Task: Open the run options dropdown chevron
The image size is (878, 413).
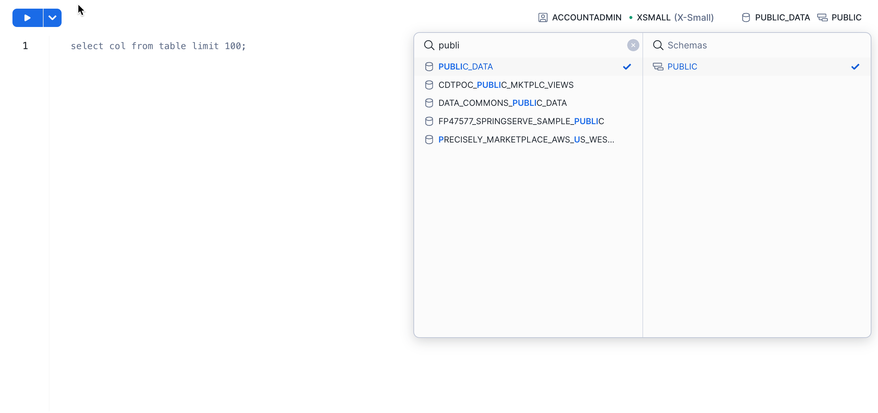Action: point(52,17)
